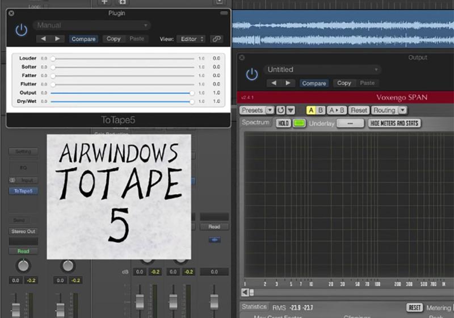Click the Output slider handle in ToTape5
454x318 pixels.
pyautogui.click(x=192, y=93)
